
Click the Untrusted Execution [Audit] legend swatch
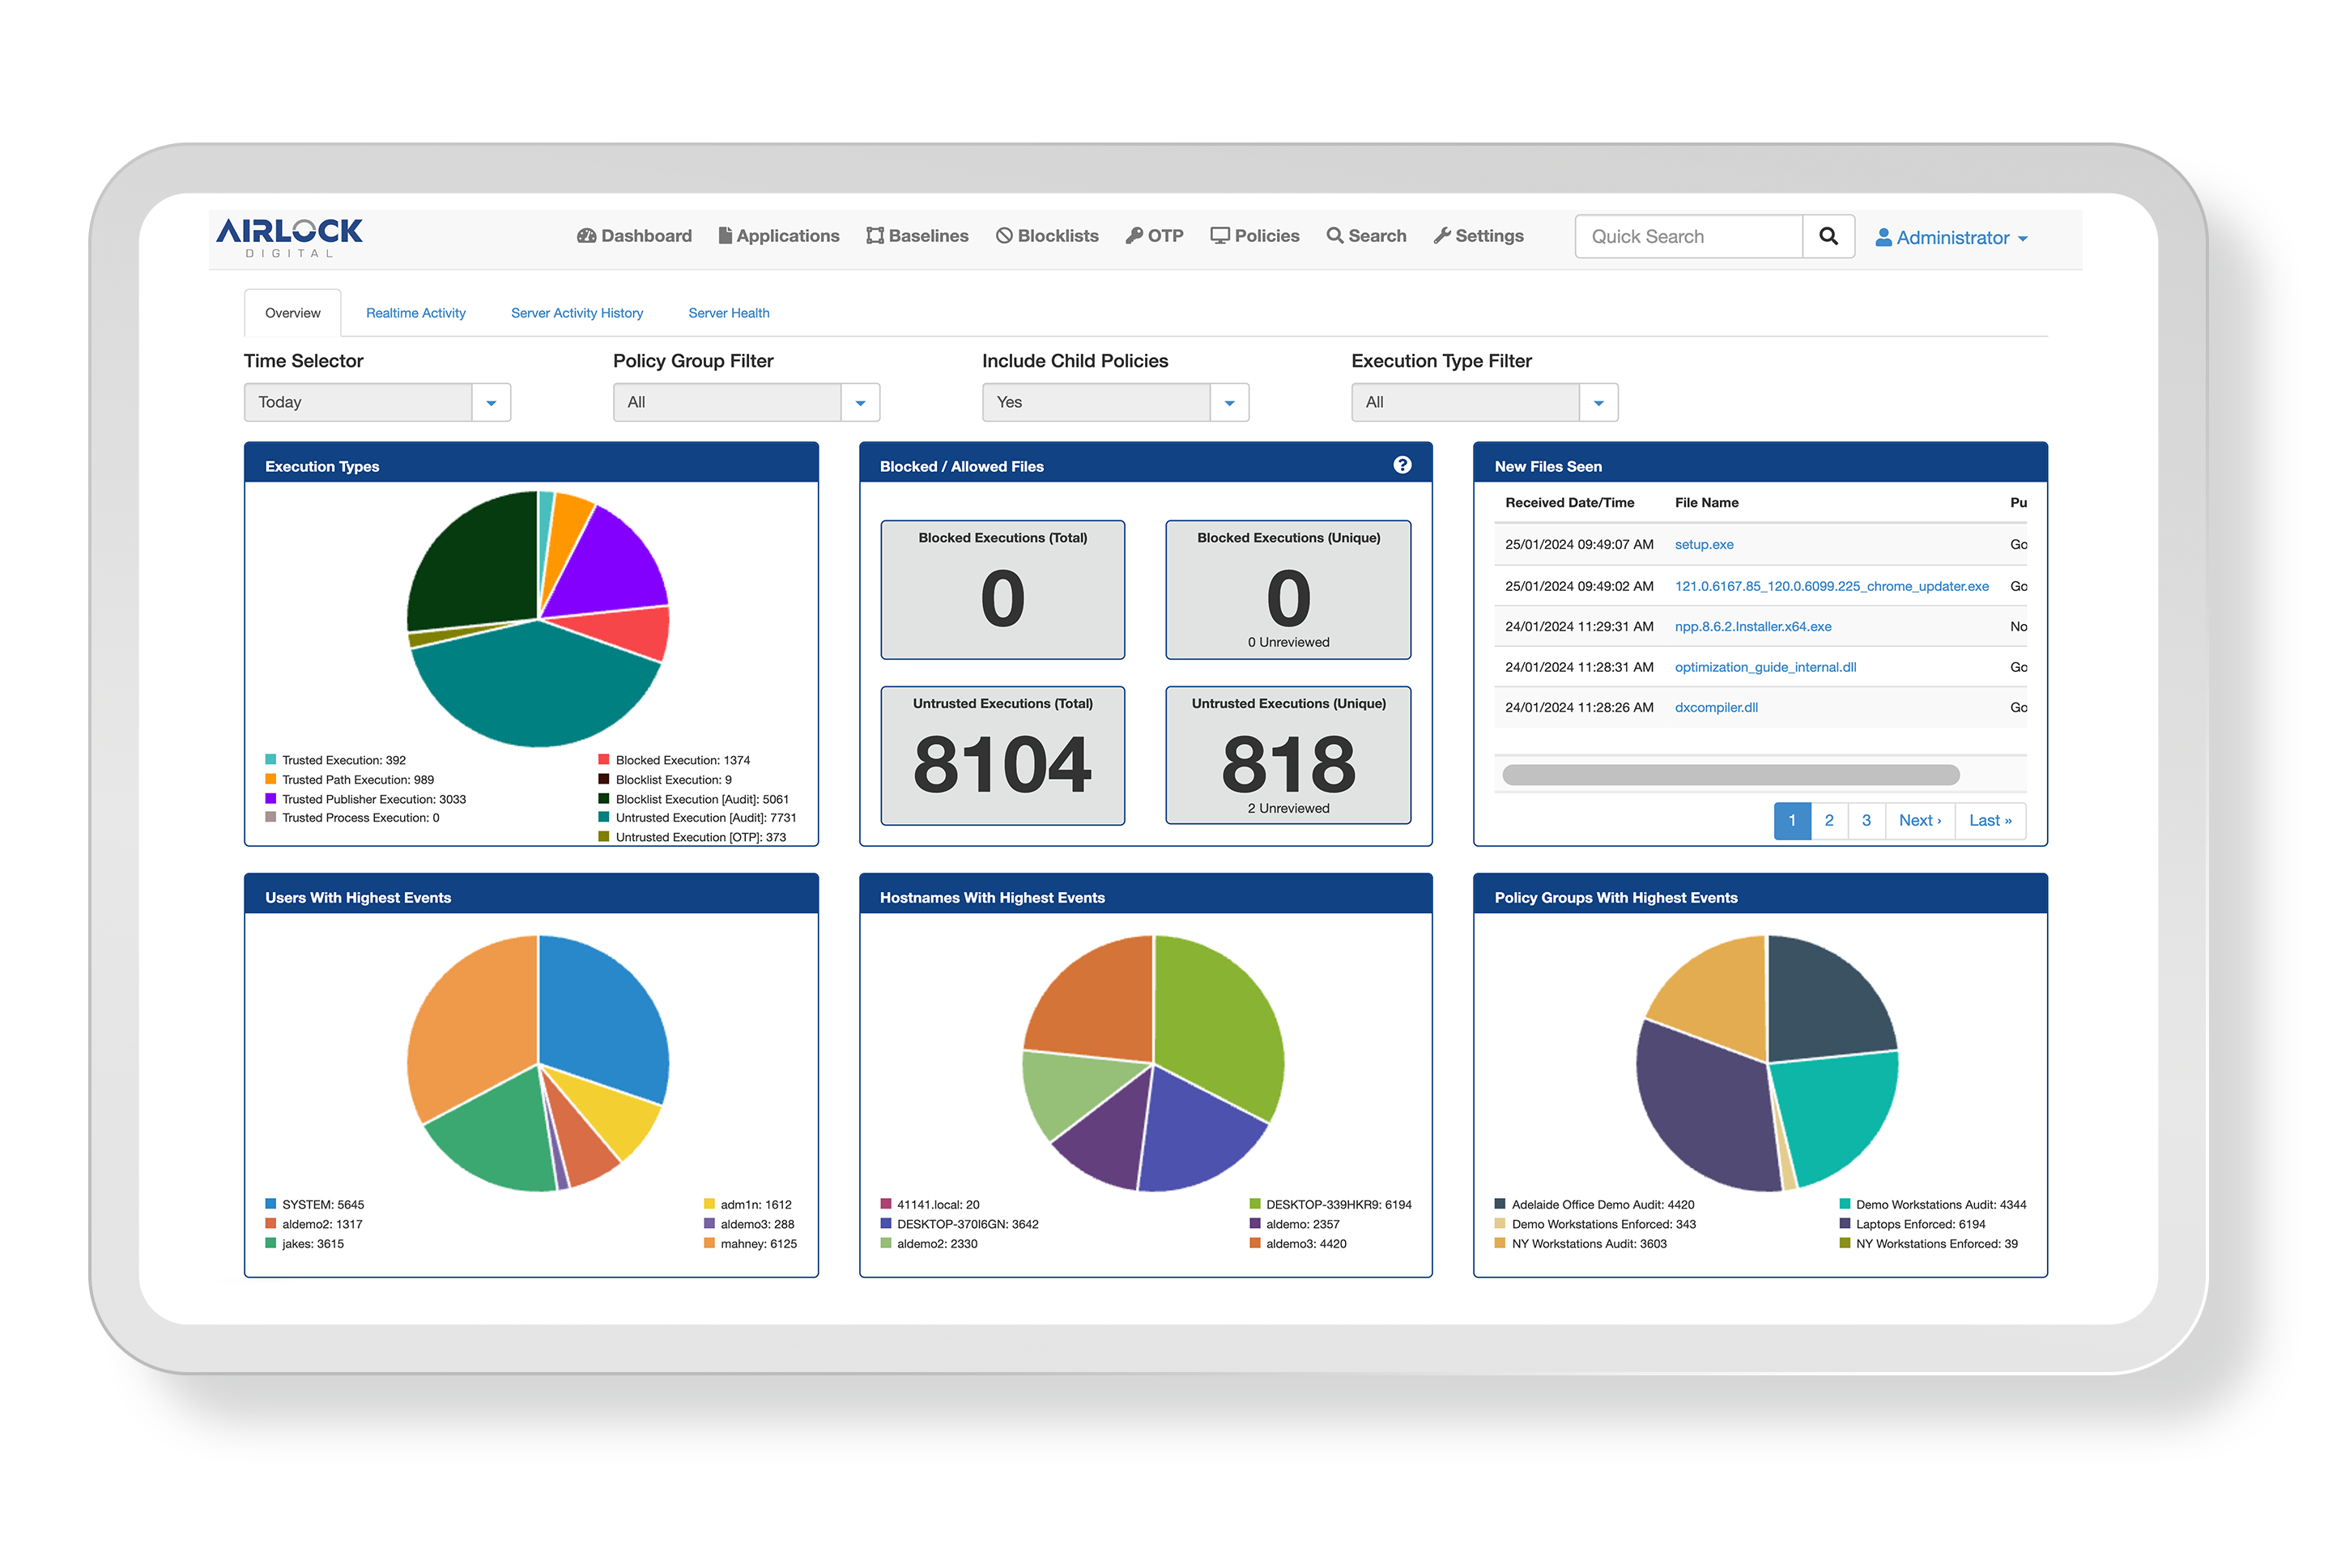[604, 817]
